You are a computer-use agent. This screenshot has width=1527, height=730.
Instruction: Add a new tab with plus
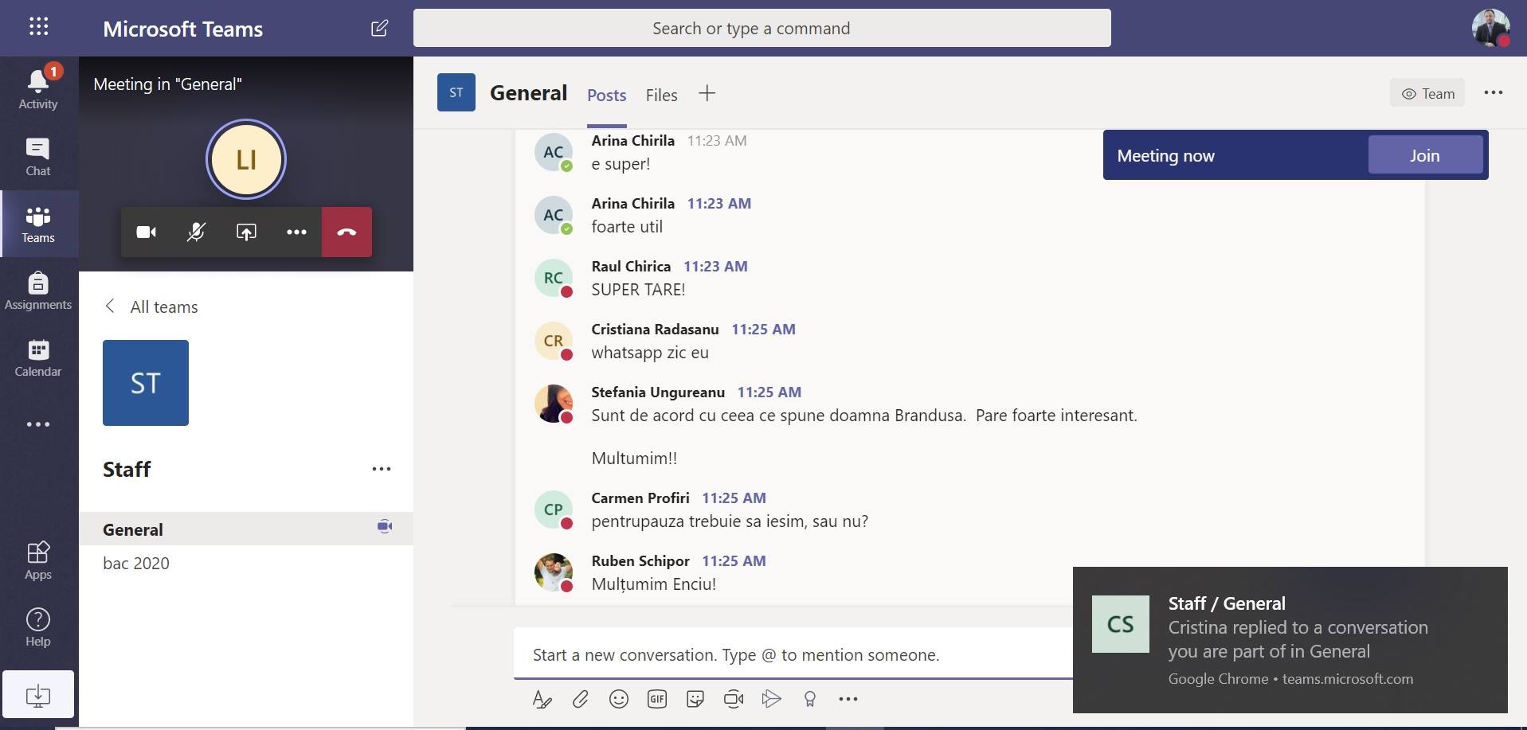click(x=707, y=93)
